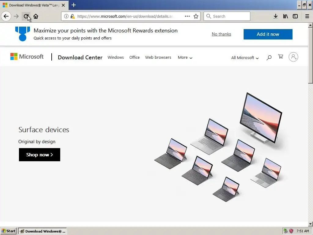313x235 pixels.
Task: Click the padlock with warning icon
Action: pyautogui.click(x=72, y=16)
